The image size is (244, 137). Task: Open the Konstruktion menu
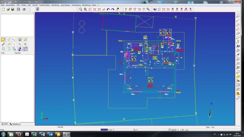click(x=10, y=5)
